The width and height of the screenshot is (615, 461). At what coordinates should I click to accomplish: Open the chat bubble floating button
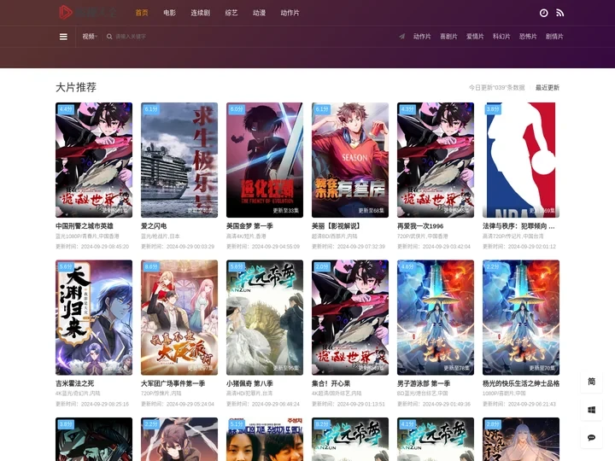pyautogui.click(x=591, y=437)
